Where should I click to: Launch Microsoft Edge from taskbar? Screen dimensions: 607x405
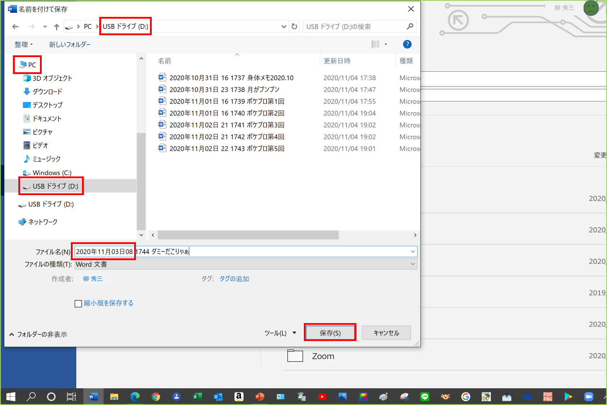(135, 397)
